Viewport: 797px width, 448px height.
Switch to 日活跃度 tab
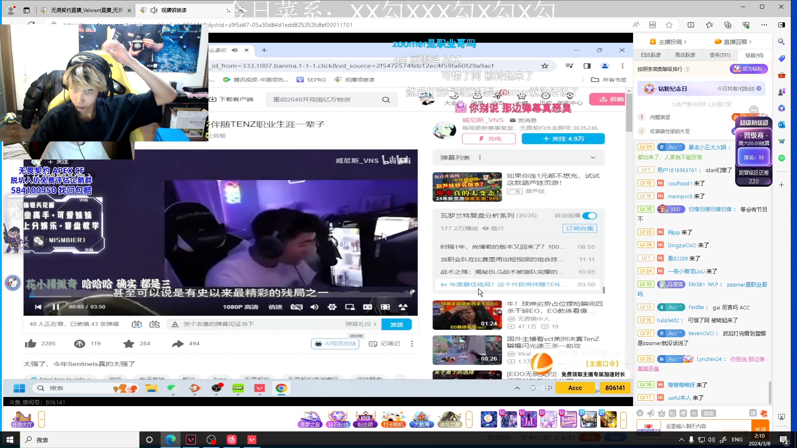pyautogui.click(x=650, y=55)
